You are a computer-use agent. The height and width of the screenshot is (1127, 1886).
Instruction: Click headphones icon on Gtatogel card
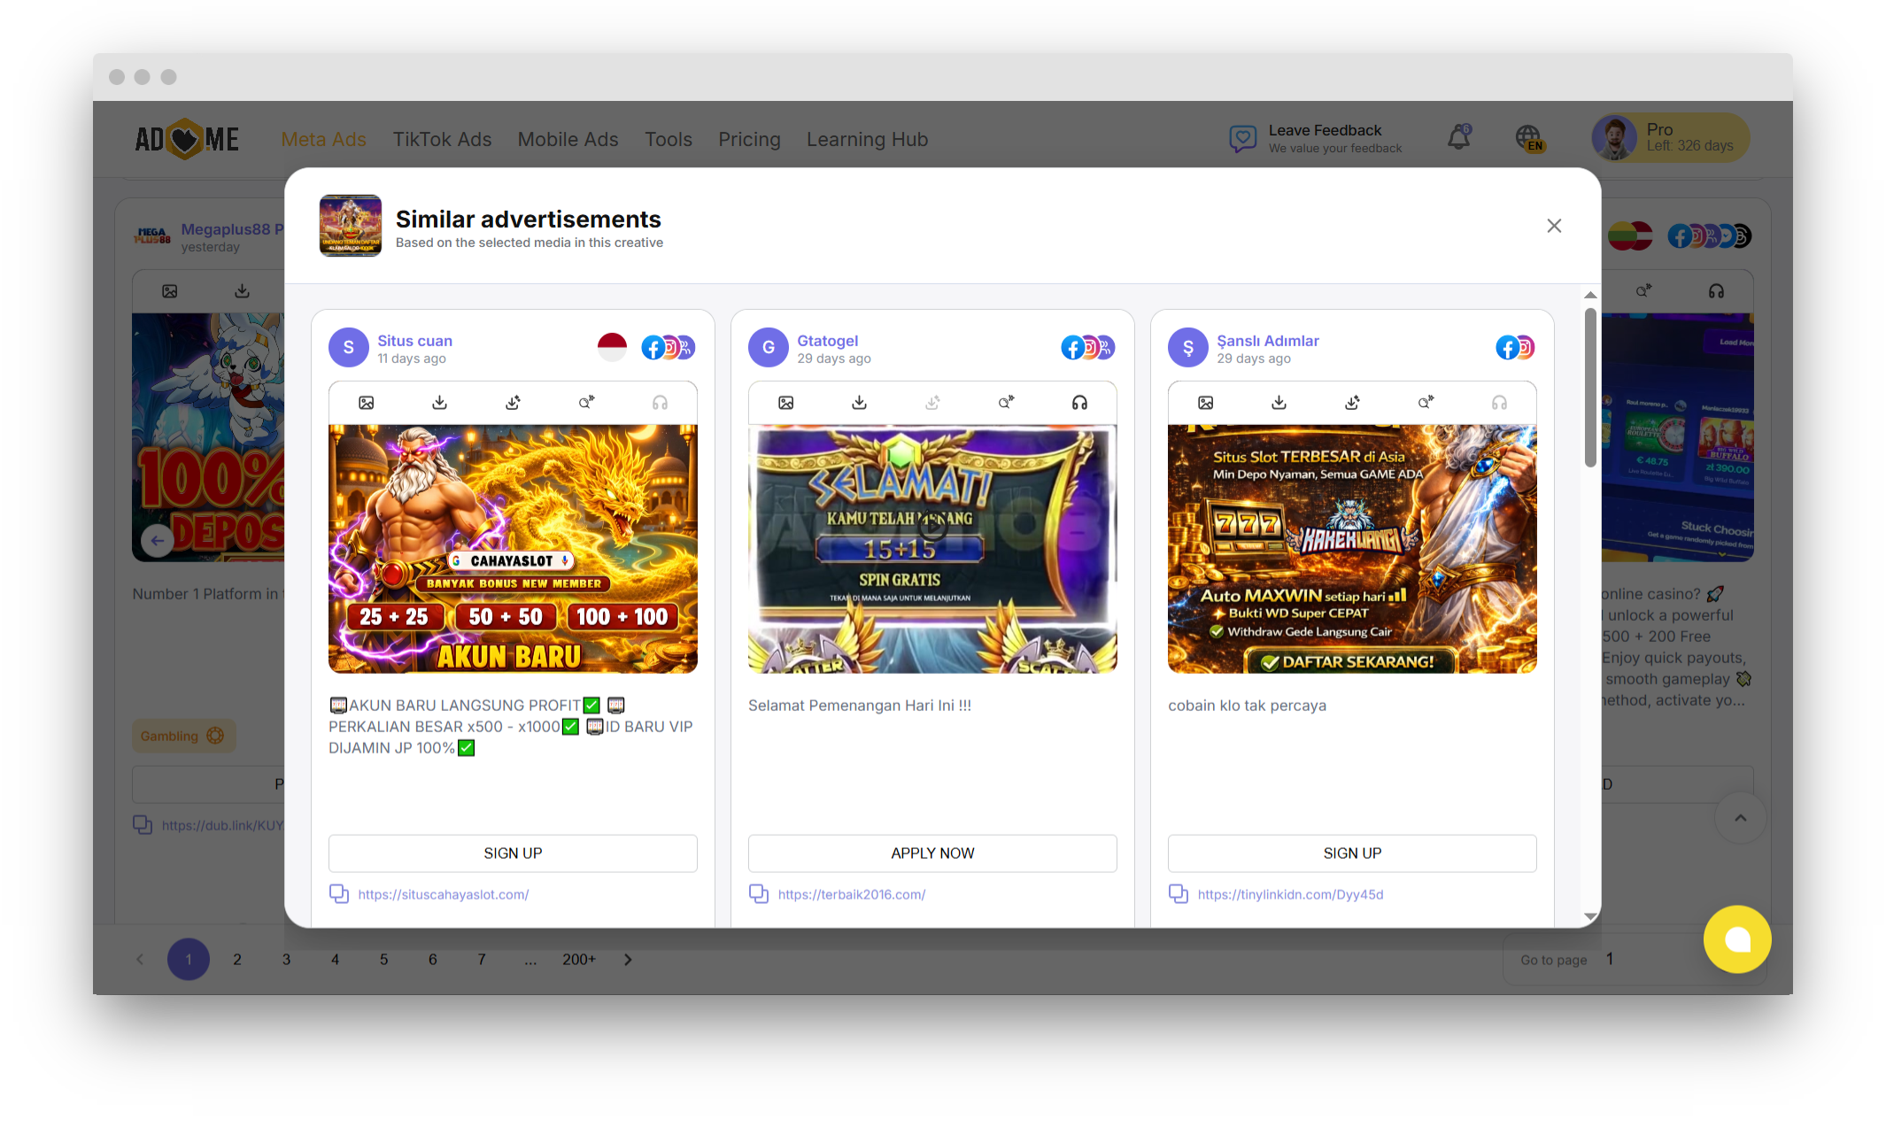pos(1079,403)
